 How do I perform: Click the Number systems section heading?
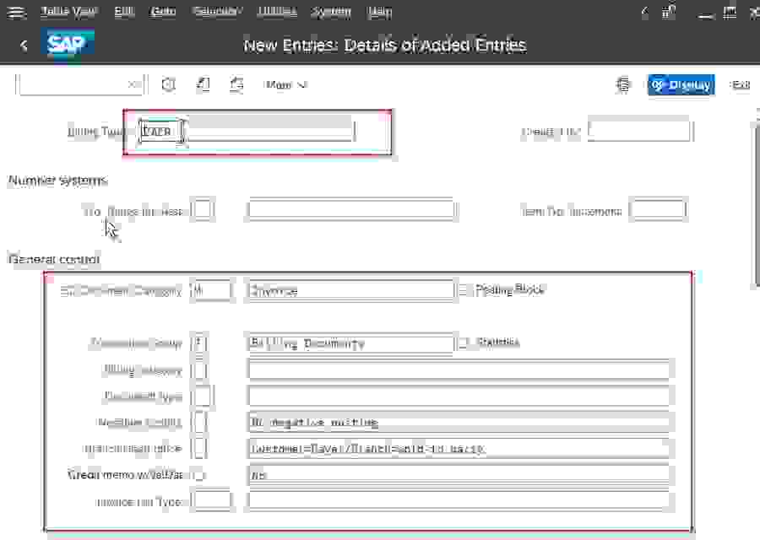click(57, 181)
